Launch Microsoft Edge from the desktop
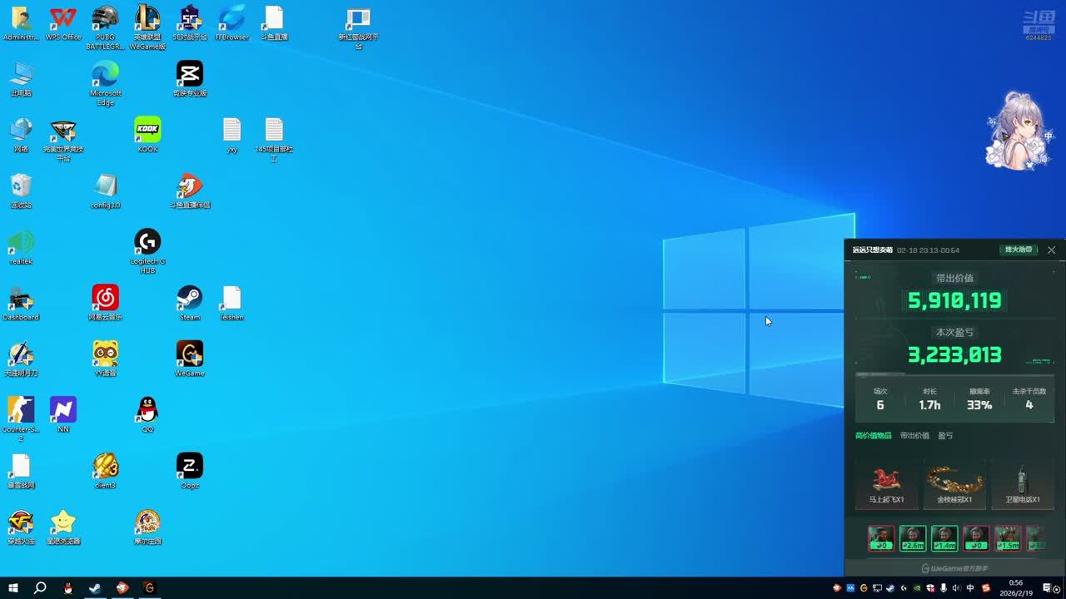1066x599 pixels. (x=105, y=76)
